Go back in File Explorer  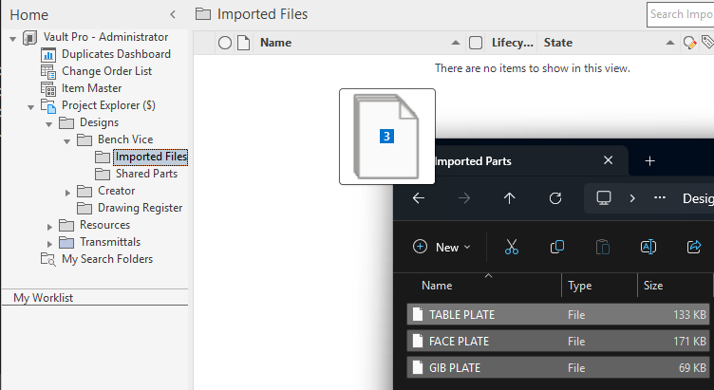(419, 198)
